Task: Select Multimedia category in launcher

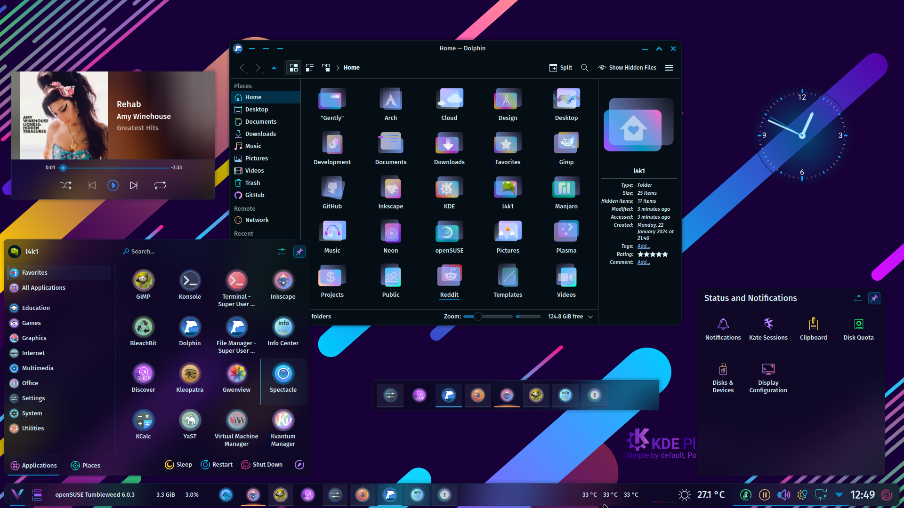Action: point(59,368)
